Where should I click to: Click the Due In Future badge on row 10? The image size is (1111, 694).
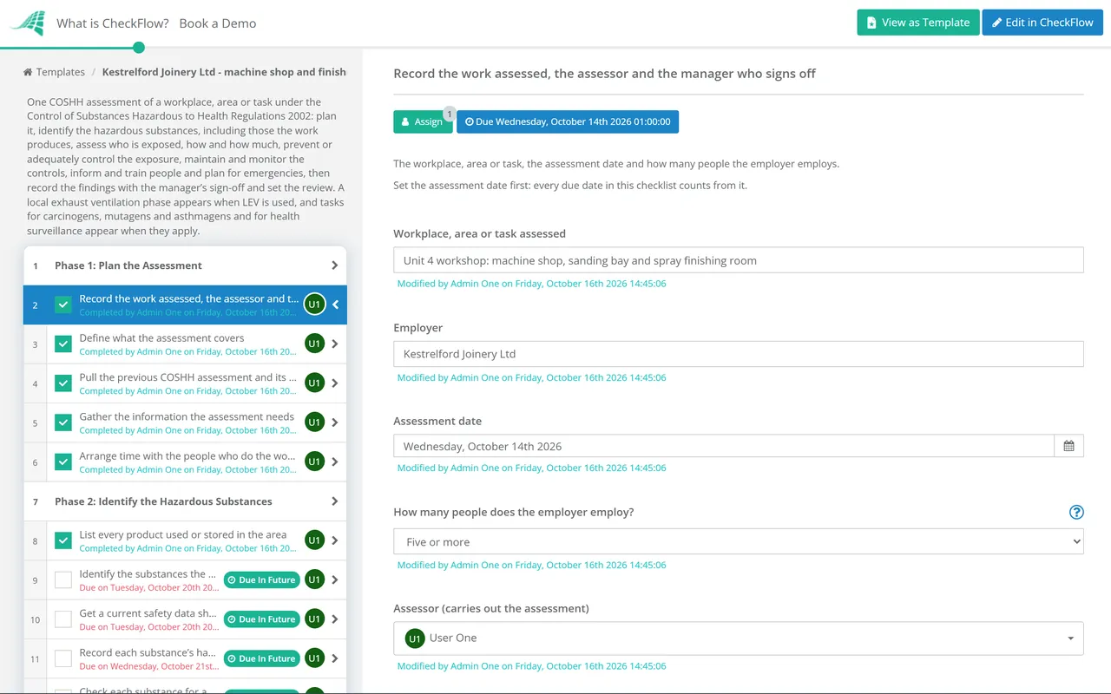(x=261, y=619)
